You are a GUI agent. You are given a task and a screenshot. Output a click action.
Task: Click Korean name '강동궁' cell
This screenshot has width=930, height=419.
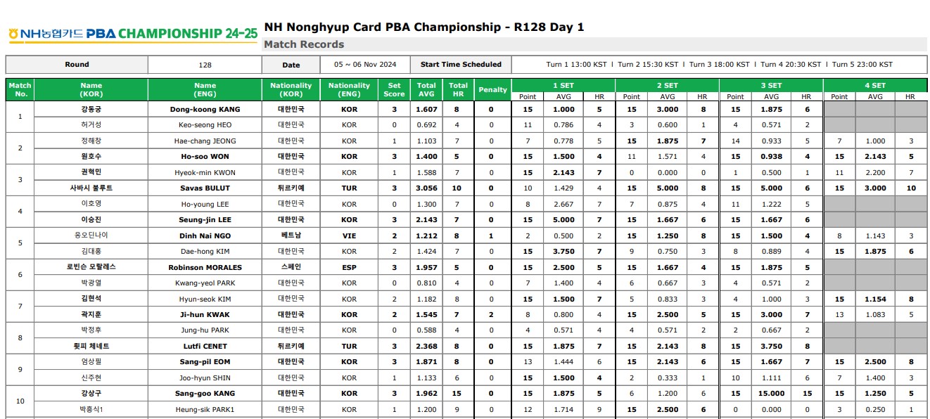(91, 110)
